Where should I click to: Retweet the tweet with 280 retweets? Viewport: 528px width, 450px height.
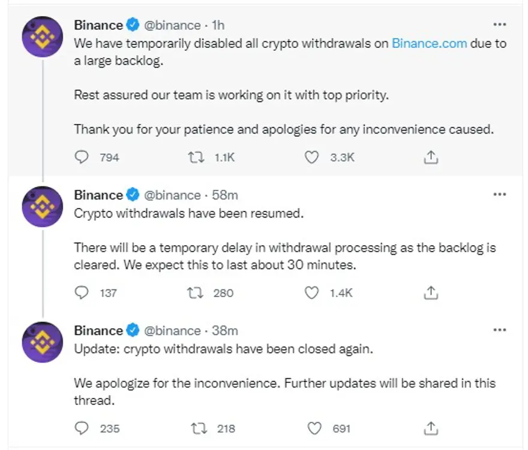(196, 292)
